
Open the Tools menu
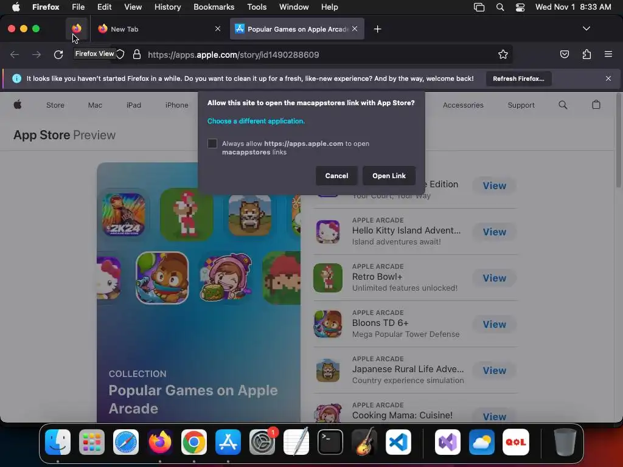(x=257, y=7)
